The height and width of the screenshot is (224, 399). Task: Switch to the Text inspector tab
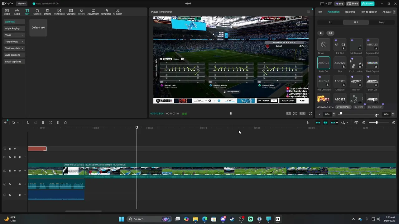(x=320, y=12)
